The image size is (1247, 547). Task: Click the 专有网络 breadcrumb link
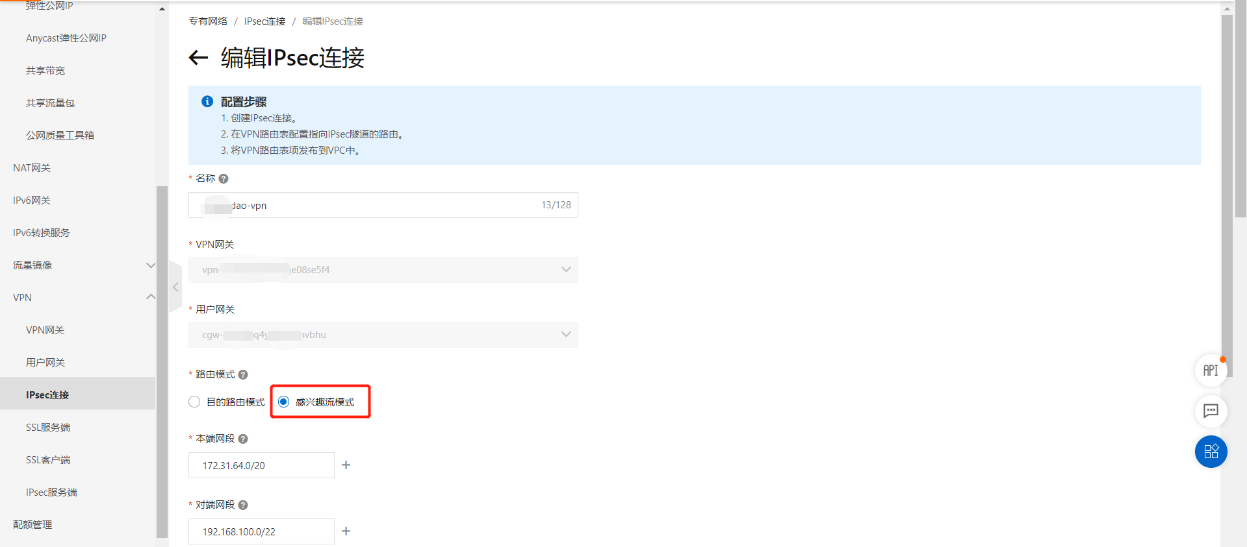[208, 21]
